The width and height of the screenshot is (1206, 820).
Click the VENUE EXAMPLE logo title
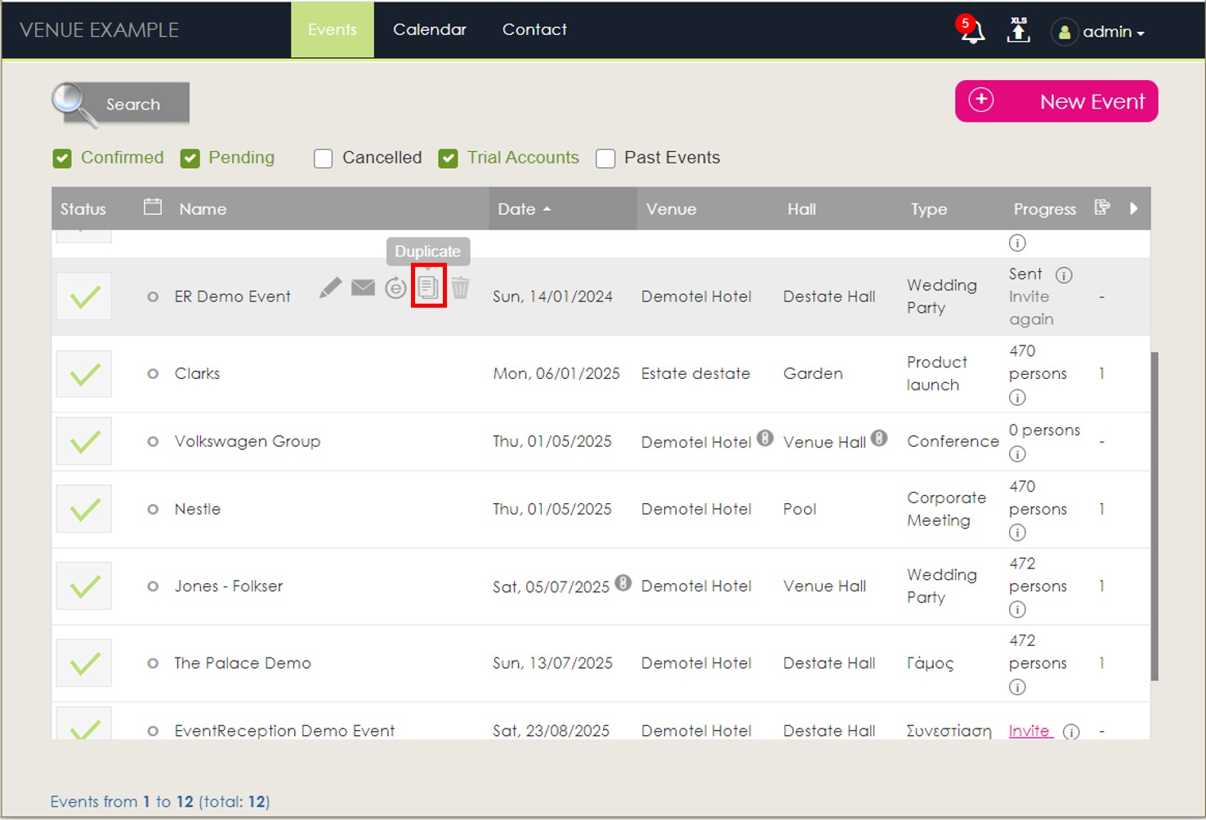click(x=99, y=30)
